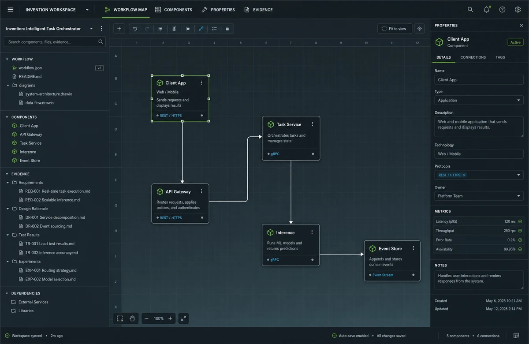Switch to the Tags properties tab
The width and height of the screenshot is (529, 344).
point(500,57)
